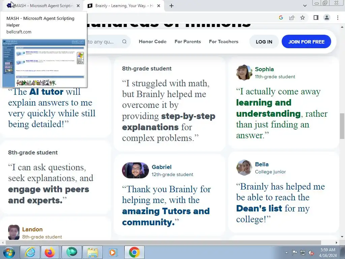Open the network tray icon
The width and height of the screenshot is (345, 259).
(303, 253)
